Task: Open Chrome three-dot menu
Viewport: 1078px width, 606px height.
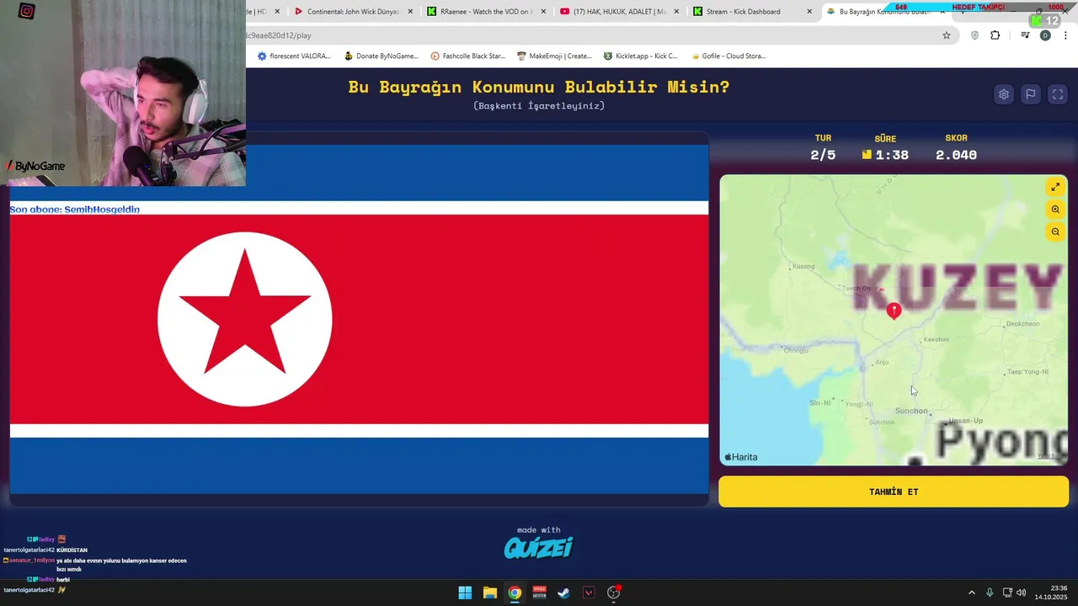Action: pos(1065,35)
